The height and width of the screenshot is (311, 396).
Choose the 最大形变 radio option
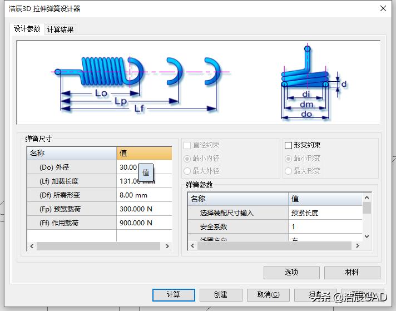pyautogui.click(x=288, y=171)
